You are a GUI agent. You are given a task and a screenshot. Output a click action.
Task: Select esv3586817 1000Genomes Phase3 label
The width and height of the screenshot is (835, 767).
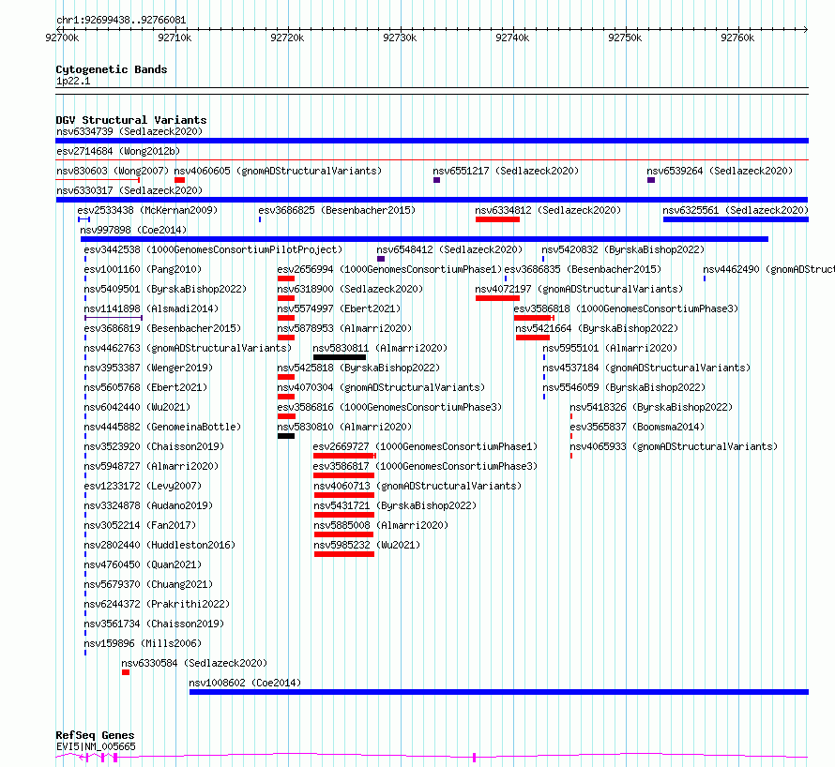coord(426,466)
